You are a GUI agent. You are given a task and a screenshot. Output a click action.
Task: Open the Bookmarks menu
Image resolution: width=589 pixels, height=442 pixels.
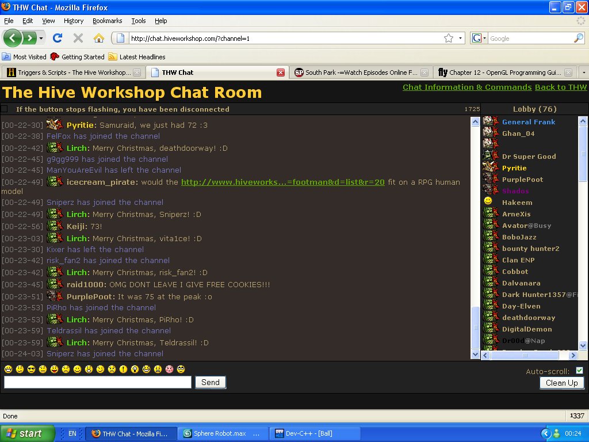point(108,21)
